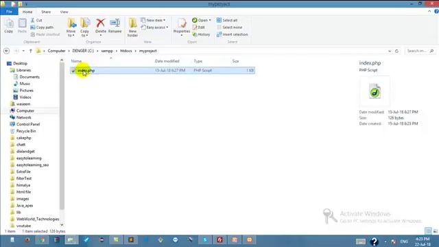Open the Skype icon in taskbar
This screenshot has width=439, height=247.
(x=205, y=239)
